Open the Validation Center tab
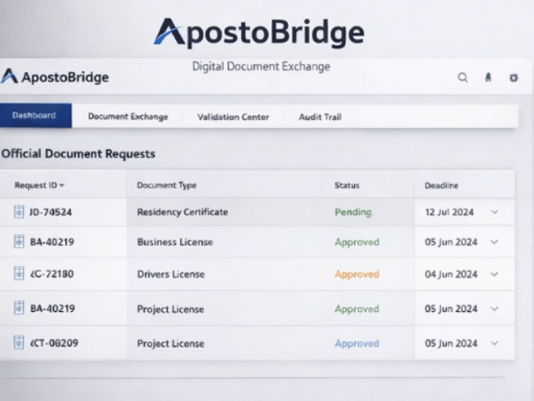 (x=233, y=117)
